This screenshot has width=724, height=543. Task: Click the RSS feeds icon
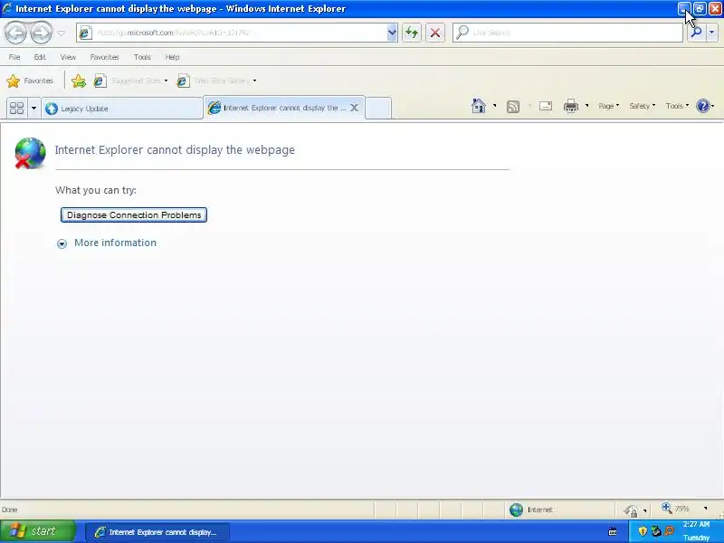point(513,106)
